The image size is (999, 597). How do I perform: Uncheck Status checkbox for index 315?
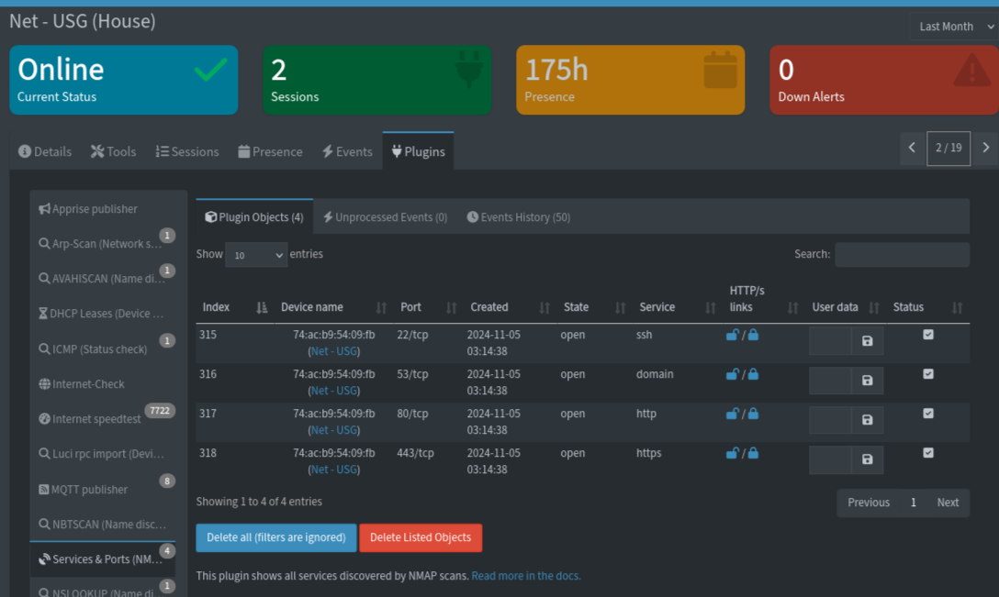click(928, 335)
